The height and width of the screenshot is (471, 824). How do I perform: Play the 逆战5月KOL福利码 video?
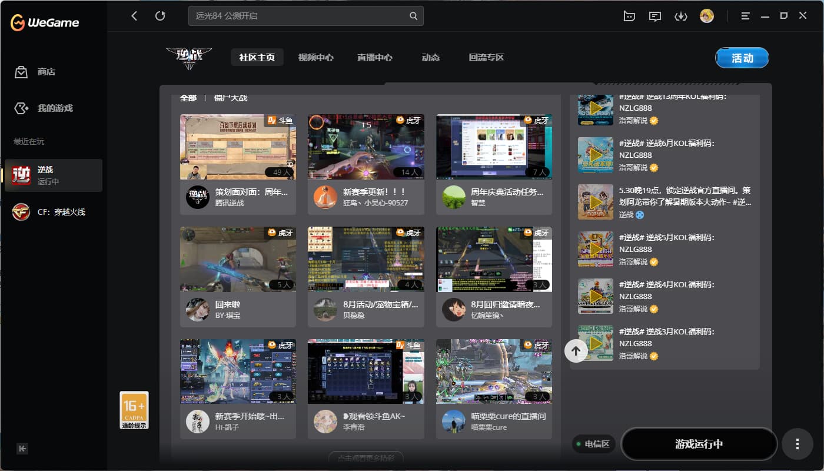click(x=596, y=249)
